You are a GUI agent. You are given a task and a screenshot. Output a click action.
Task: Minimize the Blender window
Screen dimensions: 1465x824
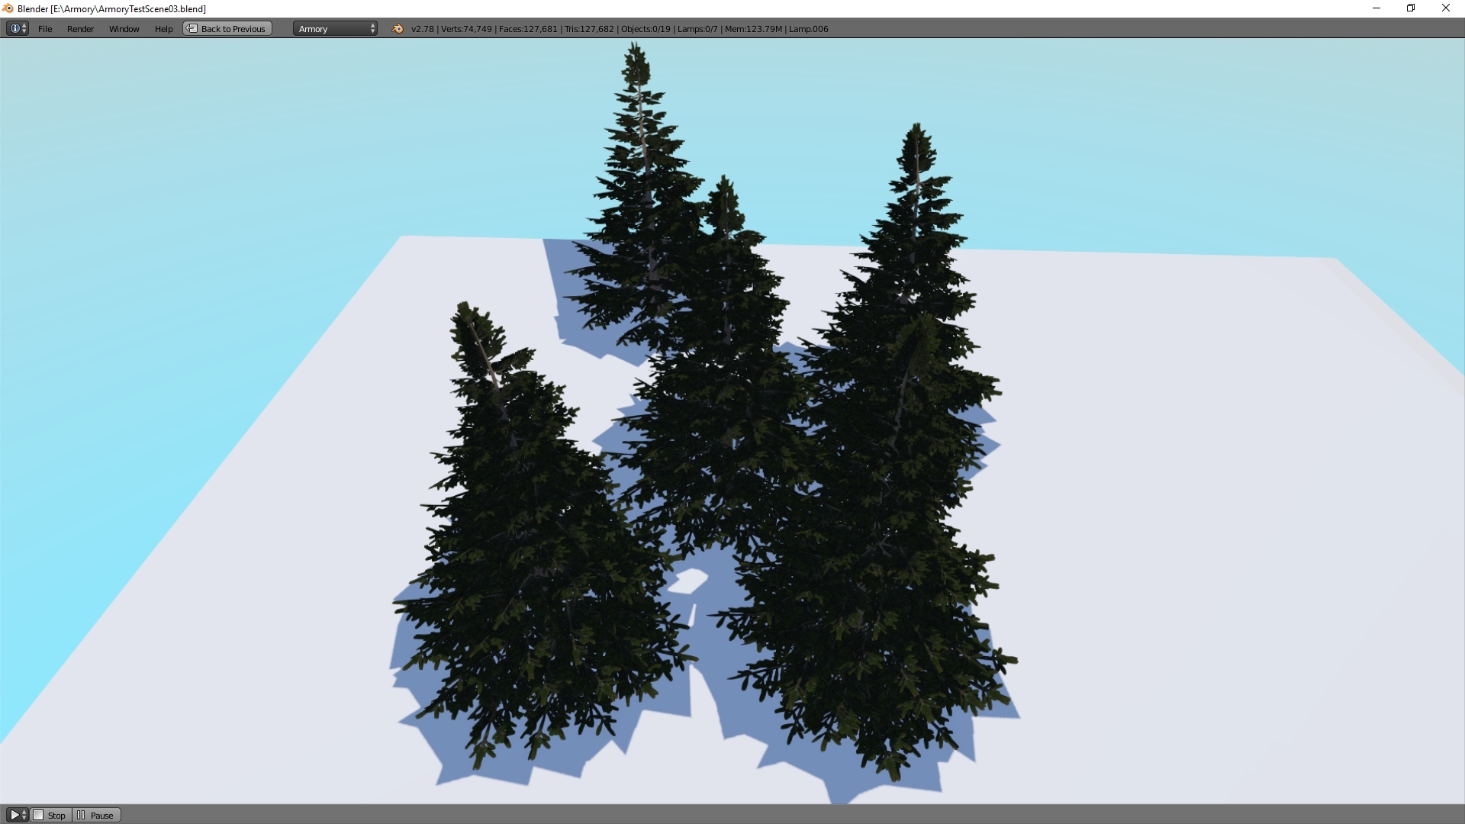1376,8
